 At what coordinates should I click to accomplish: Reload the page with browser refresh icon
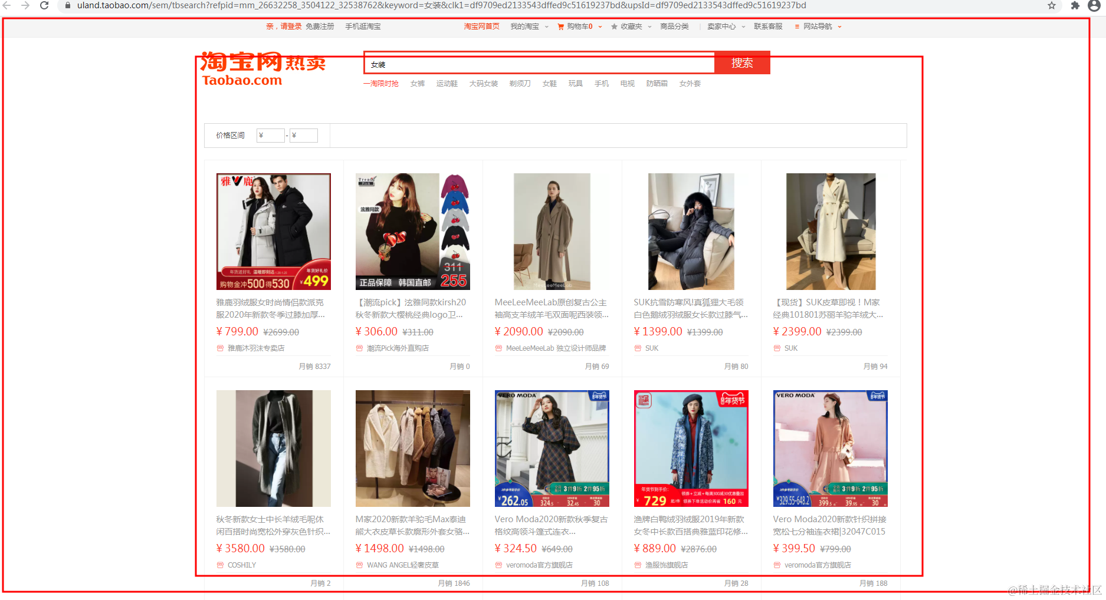44,5
